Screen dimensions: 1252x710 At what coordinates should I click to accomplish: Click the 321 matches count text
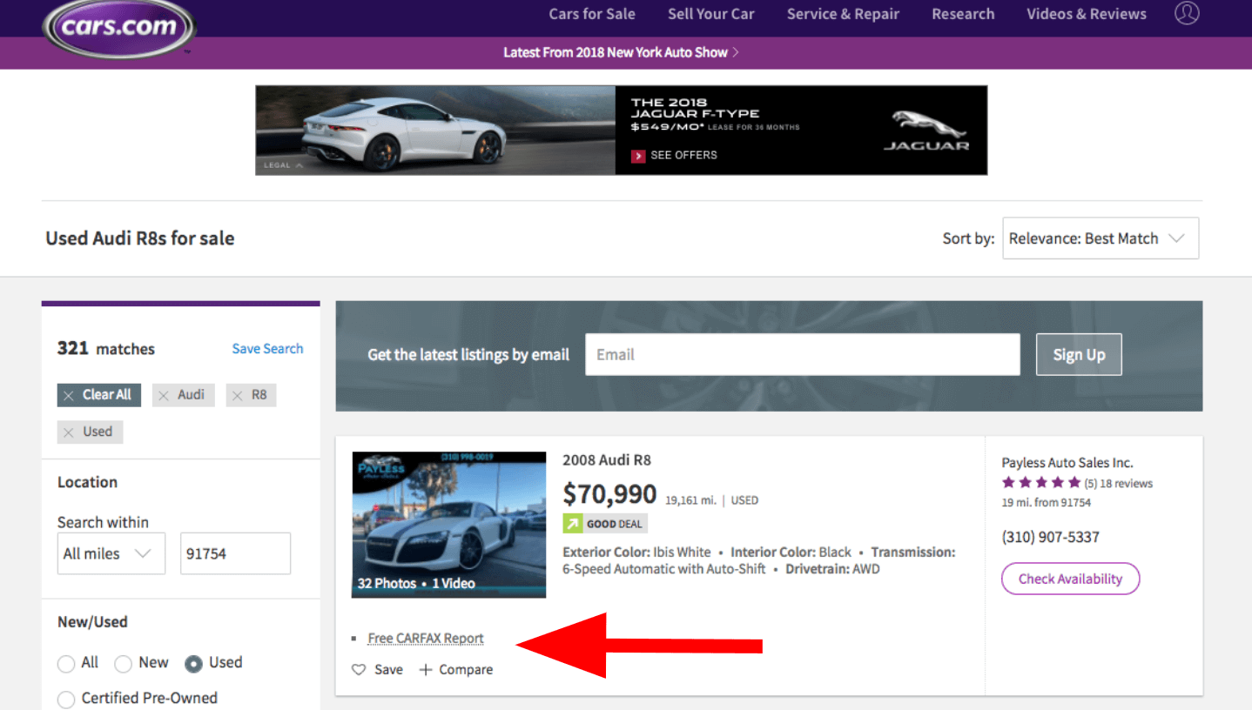(106, 349)
